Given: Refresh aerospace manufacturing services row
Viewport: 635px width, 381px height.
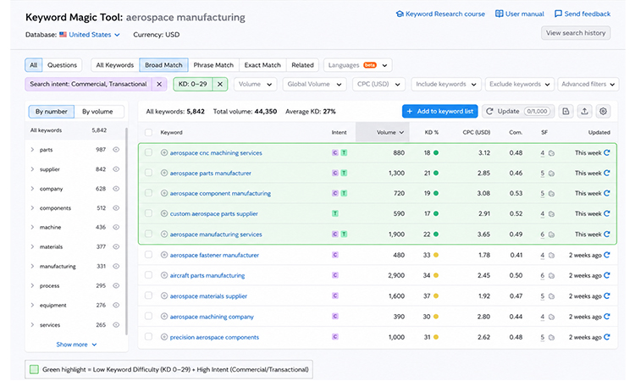Looking at the screenshot, I should coord(607,234).
